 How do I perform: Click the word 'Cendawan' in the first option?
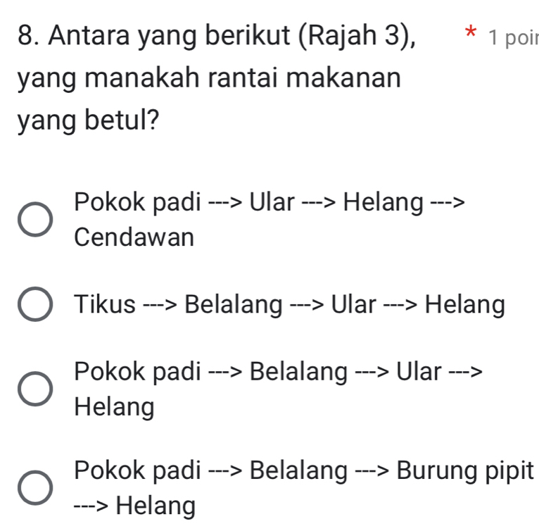(x=134, y=237)
